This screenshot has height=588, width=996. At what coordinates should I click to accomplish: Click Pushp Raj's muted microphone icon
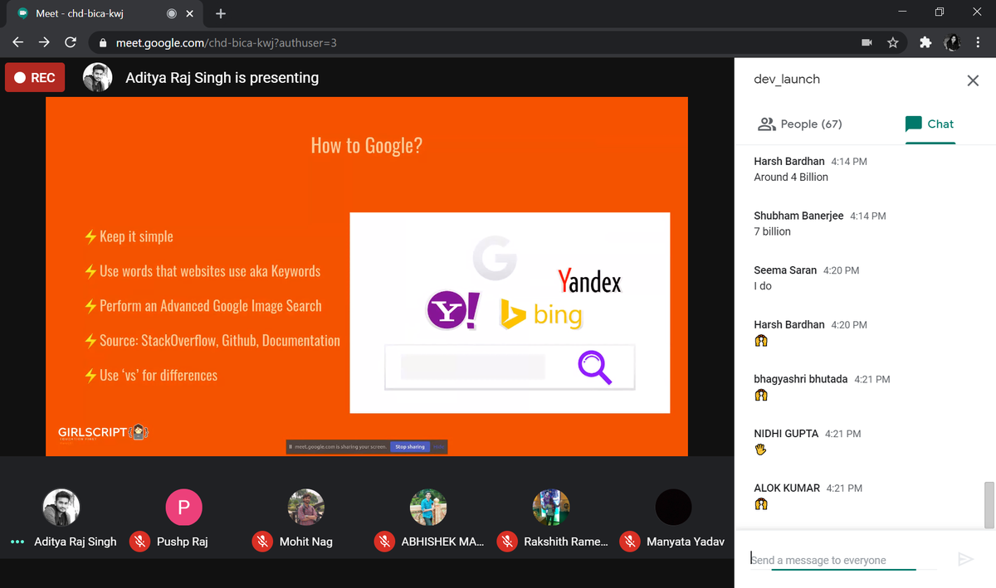point(139,542)
